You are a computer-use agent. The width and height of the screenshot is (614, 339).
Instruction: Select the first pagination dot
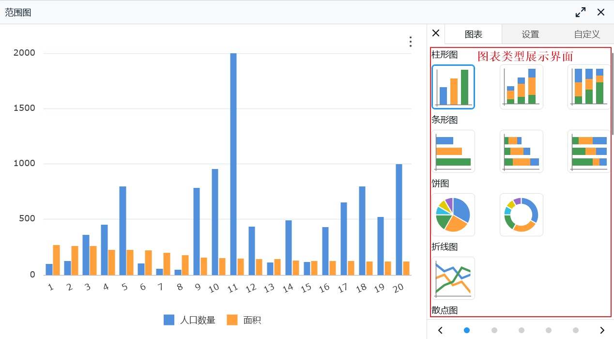467,330
